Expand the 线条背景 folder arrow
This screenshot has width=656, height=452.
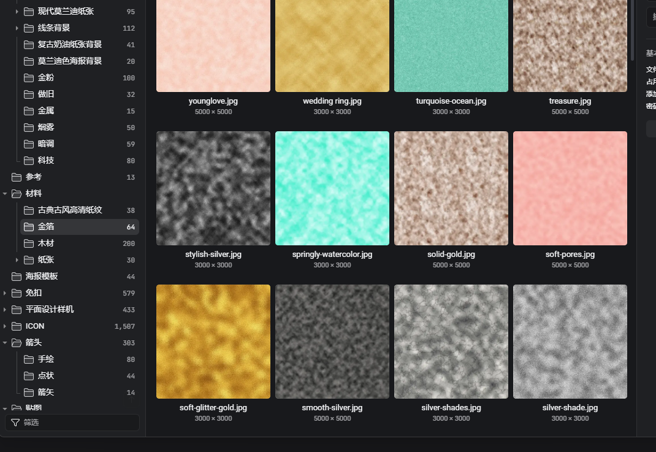pos(17,28)
